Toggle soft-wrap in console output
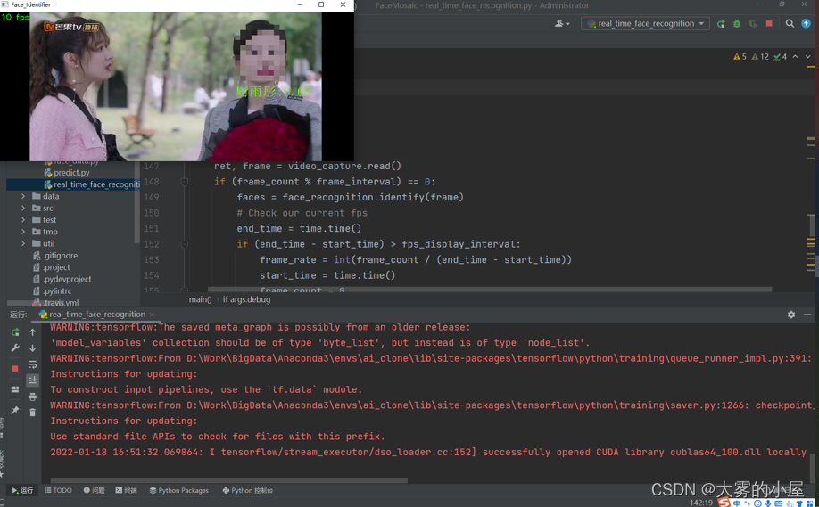Screen dimensions: 819x507 [x=32, y=364]
